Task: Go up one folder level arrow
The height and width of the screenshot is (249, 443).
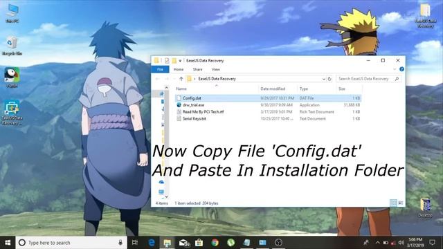Action: [x=181, y=79]
